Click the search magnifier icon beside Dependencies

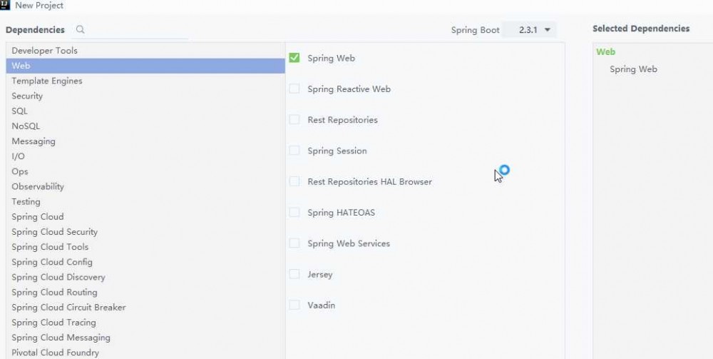point(80,29)
